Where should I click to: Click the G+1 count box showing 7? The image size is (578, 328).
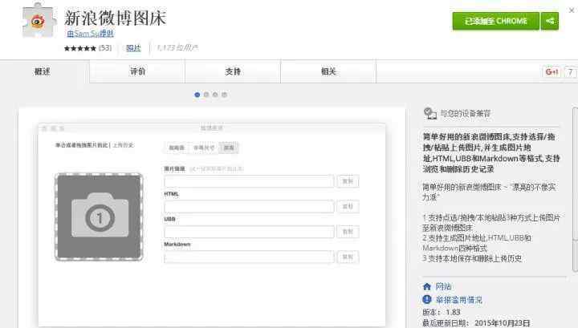coord(570,72)
